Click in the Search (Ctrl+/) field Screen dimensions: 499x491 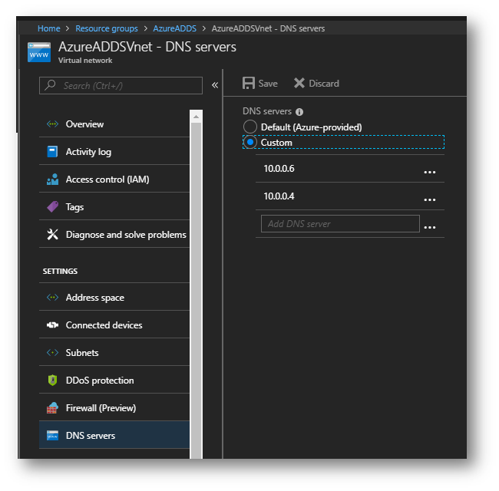pyautogui.click(x=121, y=85)
